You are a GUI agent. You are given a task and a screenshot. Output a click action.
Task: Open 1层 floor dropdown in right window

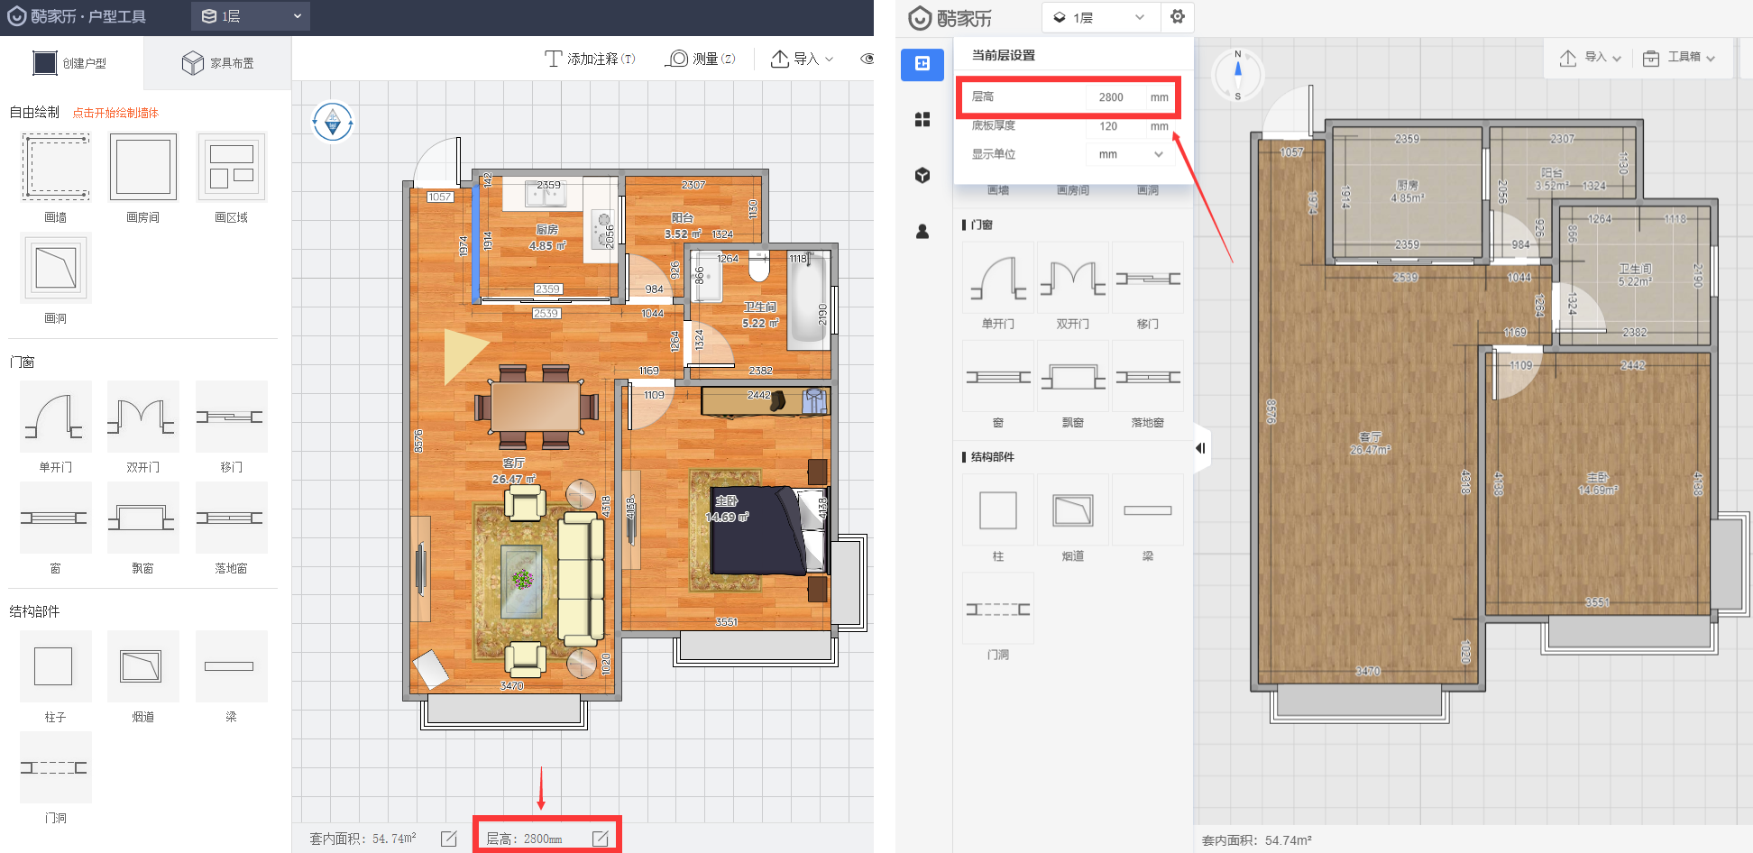pos(1100,17)
